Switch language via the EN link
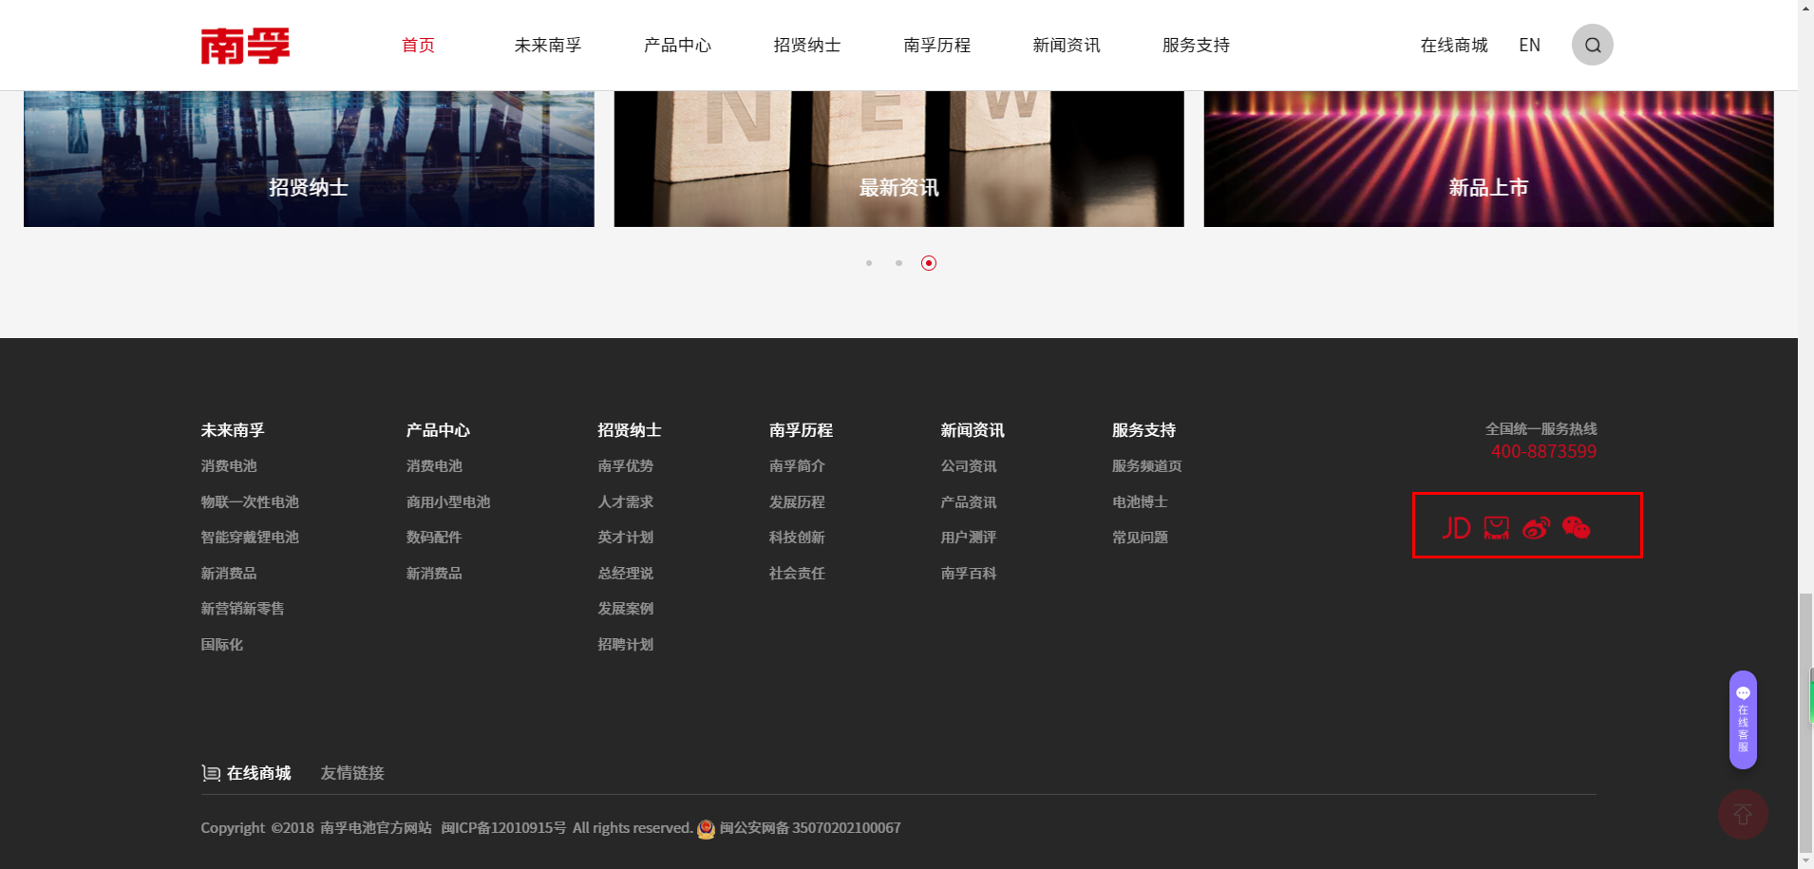 (x=1529, y=45)
